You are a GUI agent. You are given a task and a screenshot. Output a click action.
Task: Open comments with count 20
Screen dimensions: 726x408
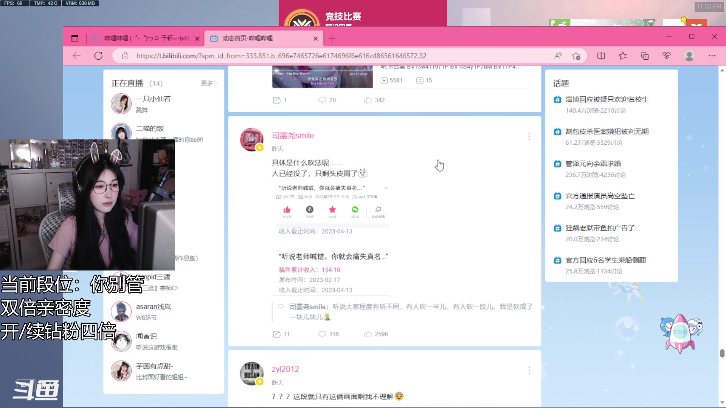[x=327, y=100]
